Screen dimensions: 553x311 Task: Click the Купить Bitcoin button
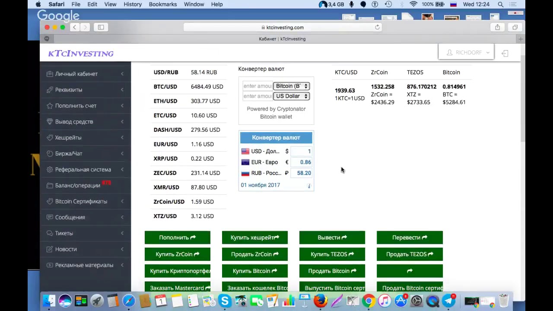(255, 271)
